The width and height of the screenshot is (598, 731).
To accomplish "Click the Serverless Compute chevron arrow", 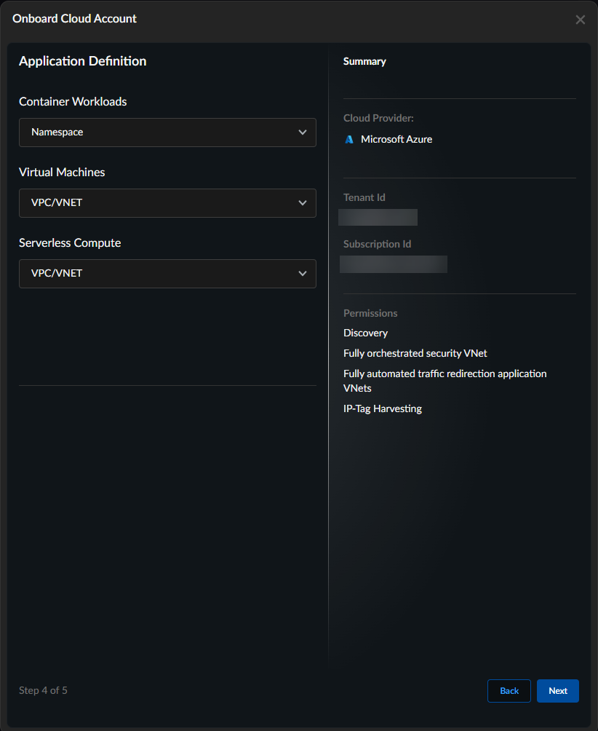I will coord(303,274).
